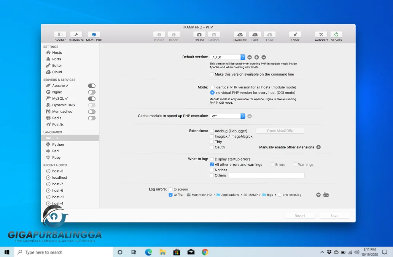This screenshot has height=257, width=393.
Task: Click the Sidebar toolbar icon
Action: (60, 35)
